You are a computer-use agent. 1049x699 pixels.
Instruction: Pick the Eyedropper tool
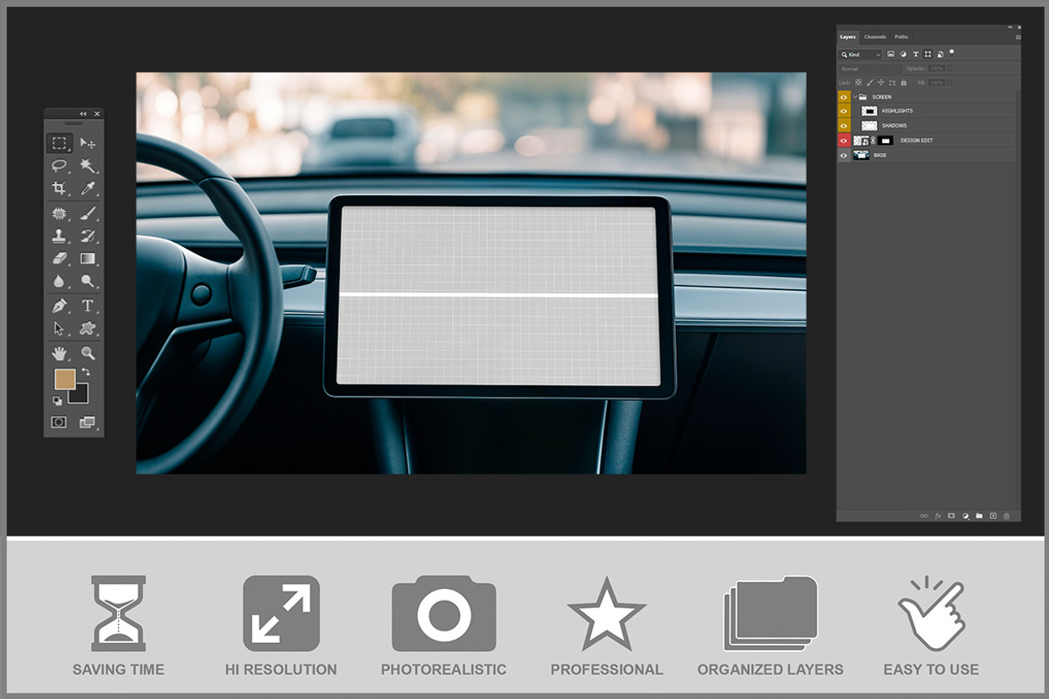[x=87, y=188]
